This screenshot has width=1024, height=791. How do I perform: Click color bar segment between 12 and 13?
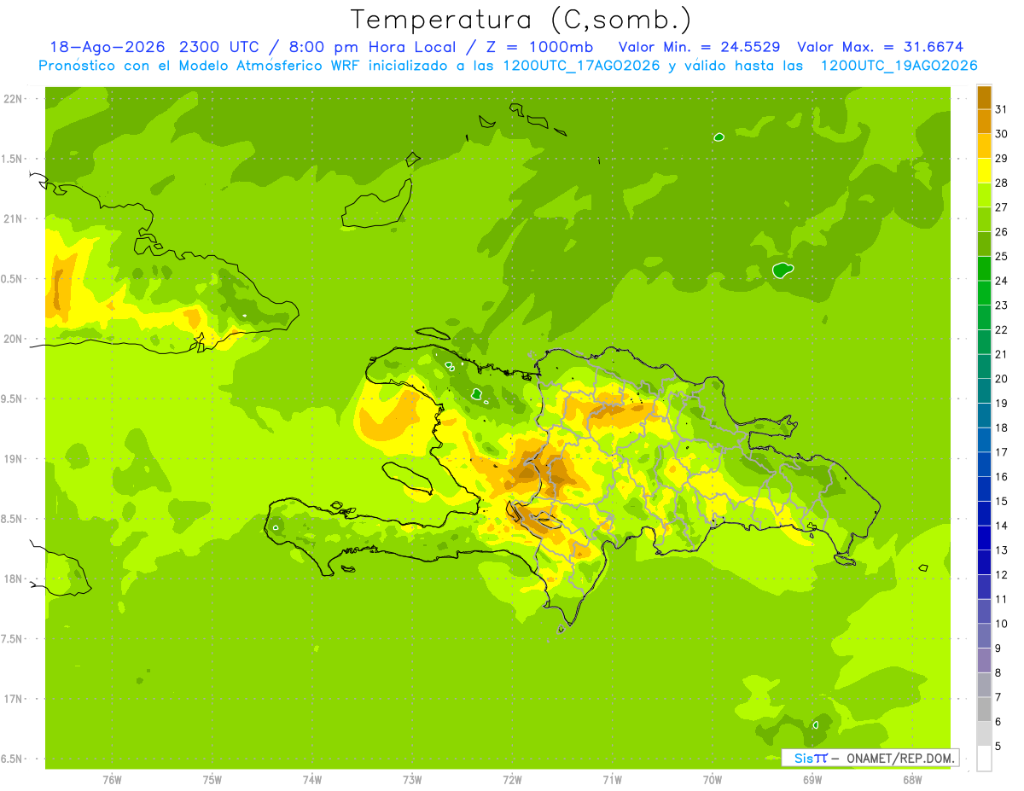984,562
